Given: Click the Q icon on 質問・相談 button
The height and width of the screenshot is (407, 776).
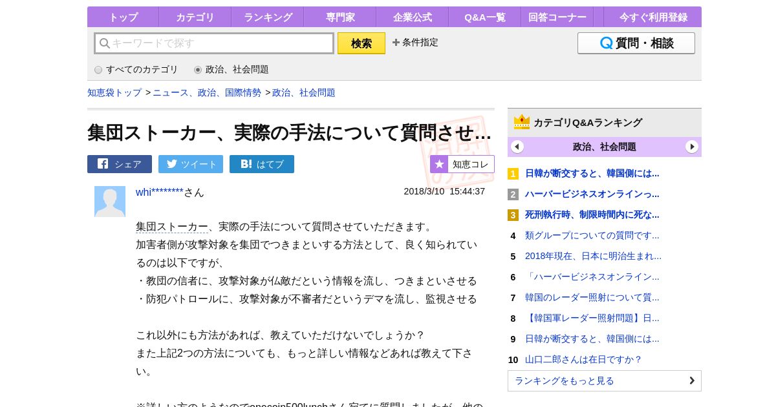Looking at the screenshot, I should pyautogui.click(x=607, y=43).
